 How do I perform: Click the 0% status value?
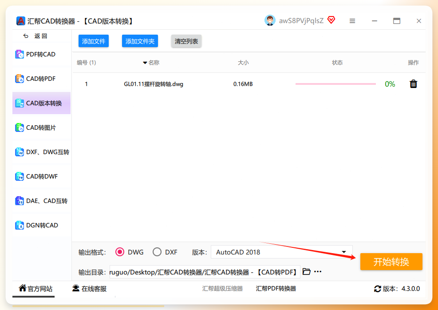[390, 84]
